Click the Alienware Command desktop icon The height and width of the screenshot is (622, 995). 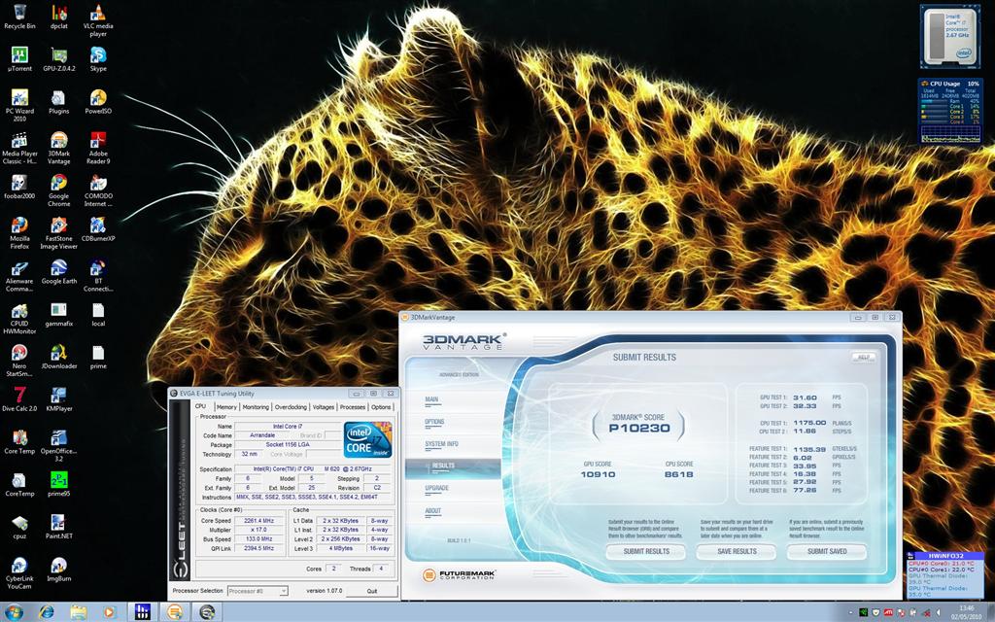coord(19,275)
